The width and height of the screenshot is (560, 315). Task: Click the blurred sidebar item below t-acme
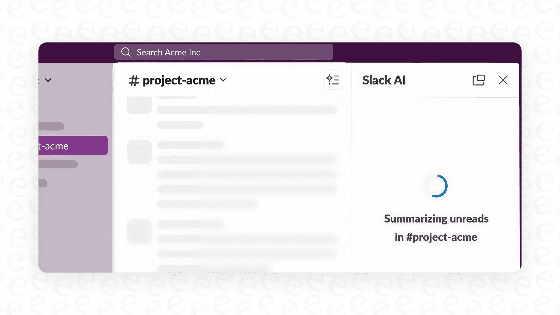tap(57, 164)
